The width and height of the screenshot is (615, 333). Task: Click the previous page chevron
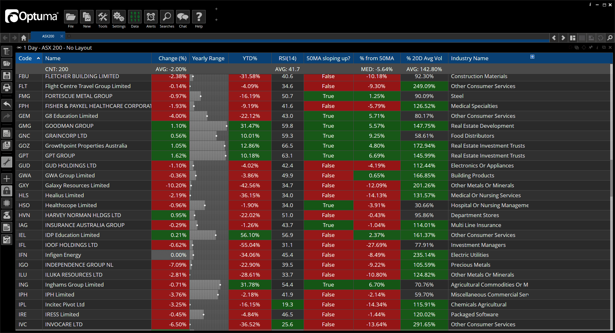point(554,38)
